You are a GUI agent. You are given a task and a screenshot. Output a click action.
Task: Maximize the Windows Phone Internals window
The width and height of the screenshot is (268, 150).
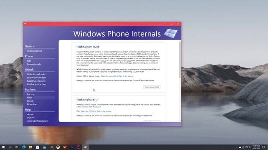click(x=172, y=24)
